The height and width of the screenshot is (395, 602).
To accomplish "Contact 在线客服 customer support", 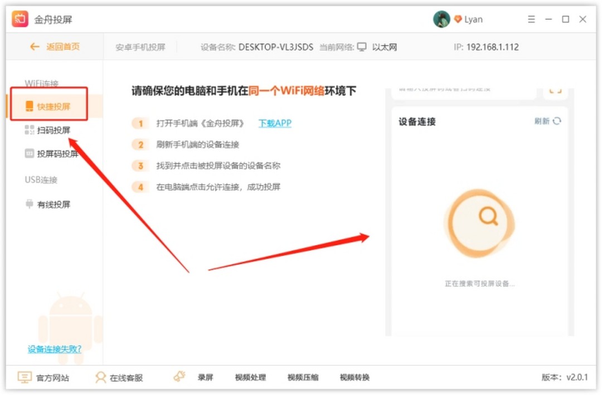I will [x=119, y=377].
